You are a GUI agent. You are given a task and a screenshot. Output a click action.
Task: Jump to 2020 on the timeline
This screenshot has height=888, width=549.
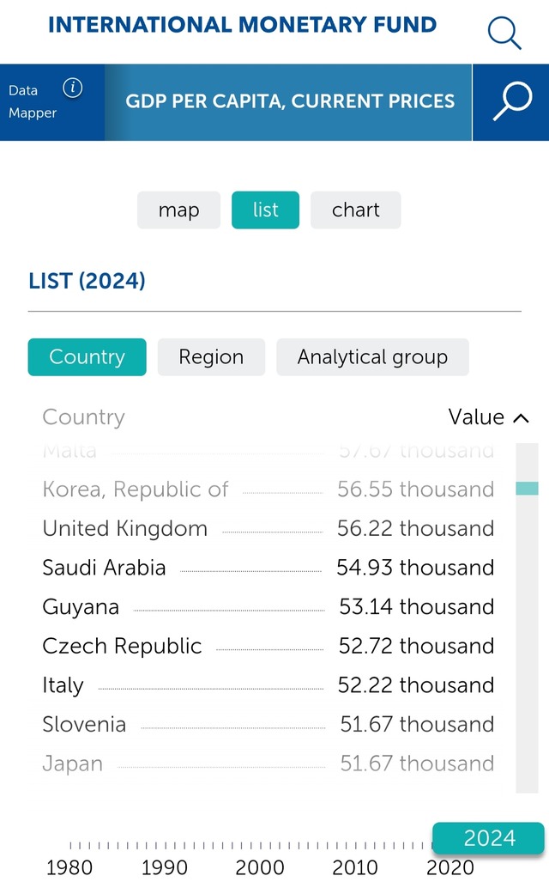(450, 867)
